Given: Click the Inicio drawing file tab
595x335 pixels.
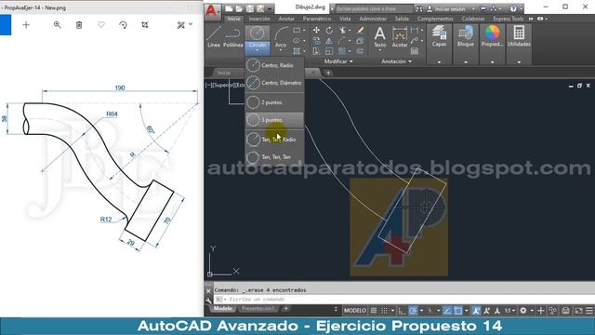Looking at the screenshot, I should coord(224,73).
